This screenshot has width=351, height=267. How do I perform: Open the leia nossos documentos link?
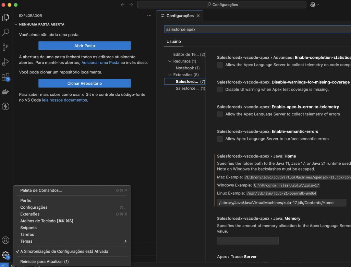click(64, 100)
